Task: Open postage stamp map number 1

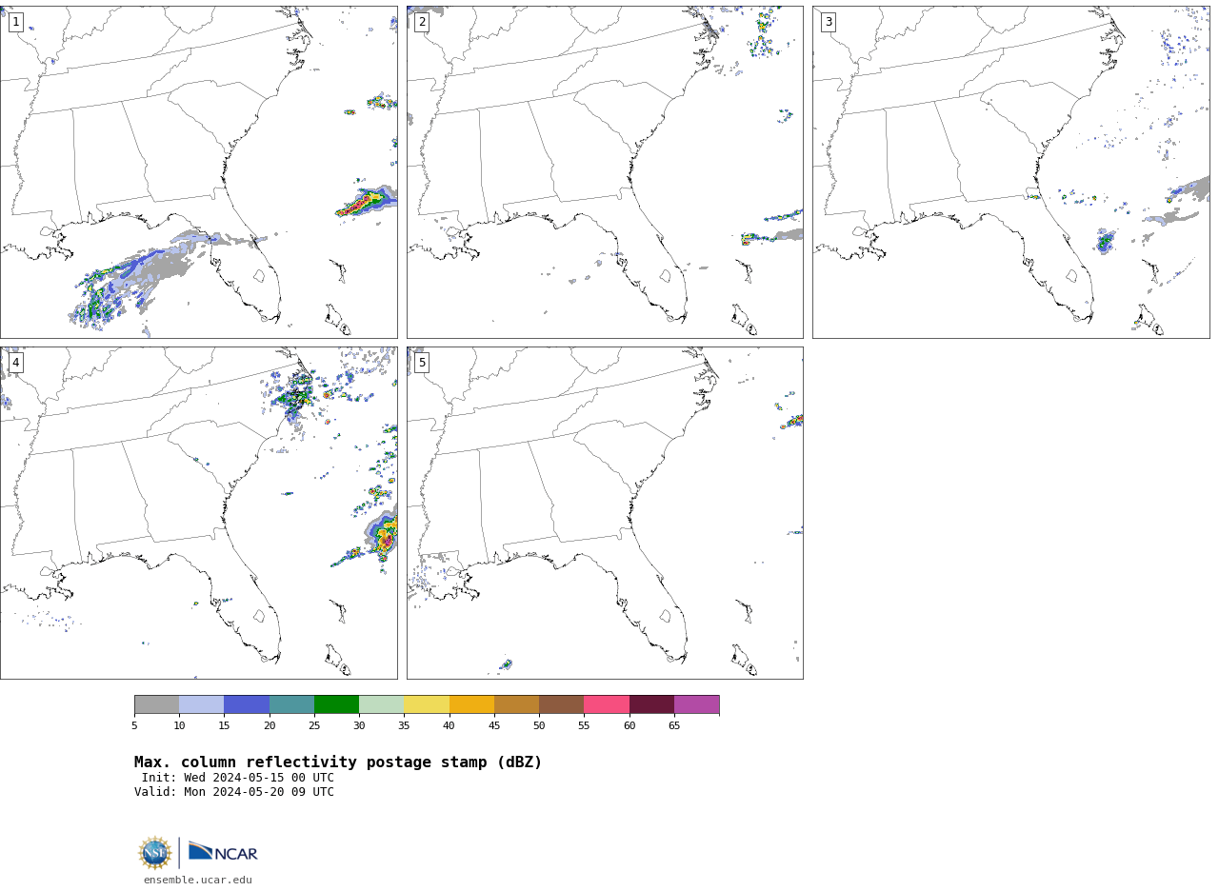Action: click(x=199, y=172)
